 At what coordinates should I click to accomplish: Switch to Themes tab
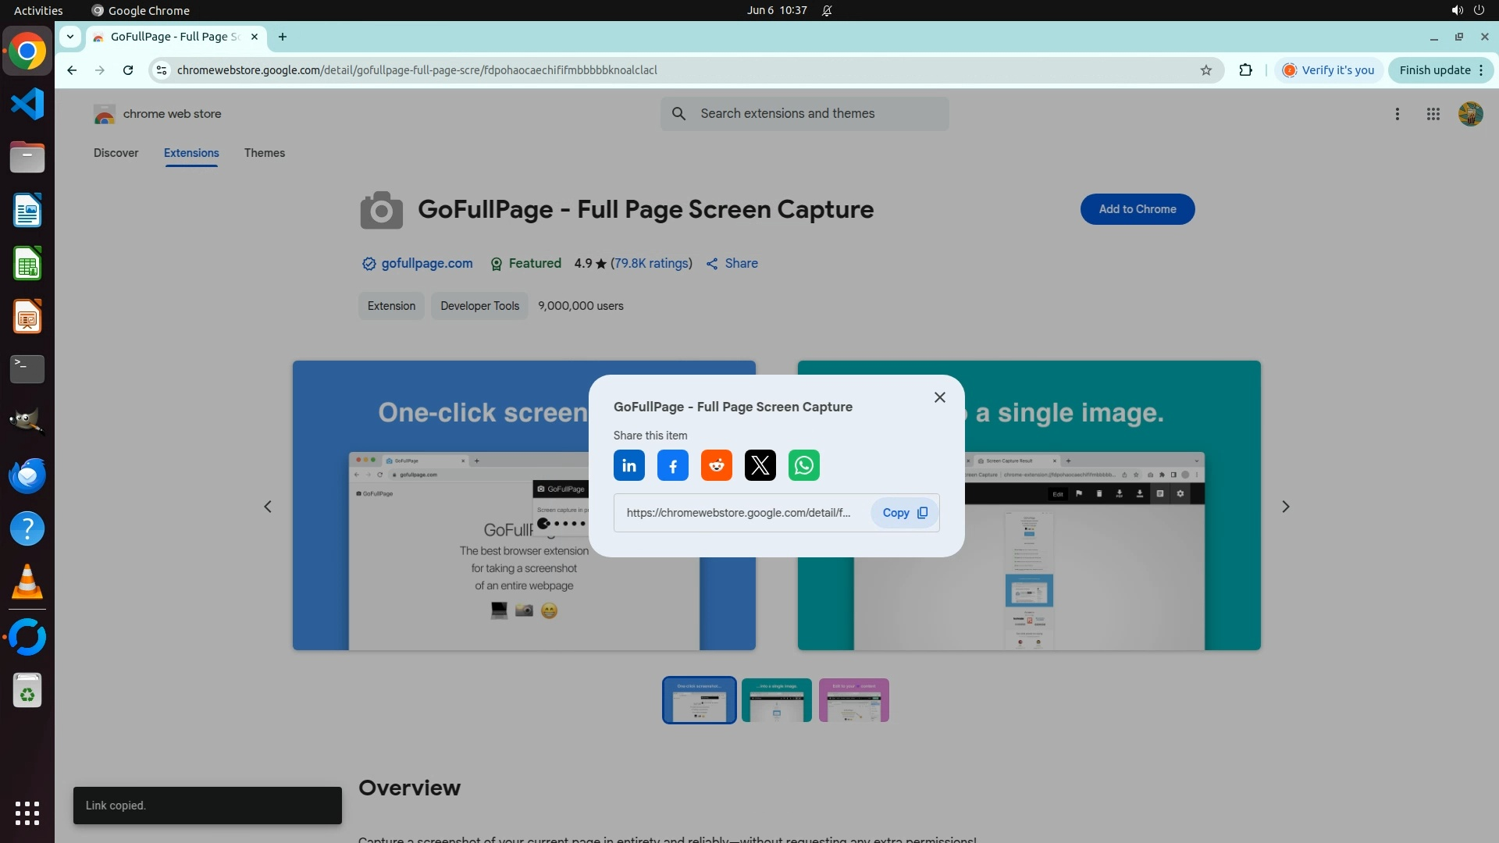click(264, 153)
